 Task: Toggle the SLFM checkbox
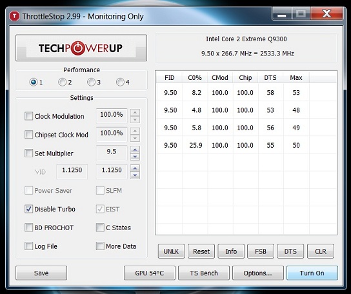[100, 190]
